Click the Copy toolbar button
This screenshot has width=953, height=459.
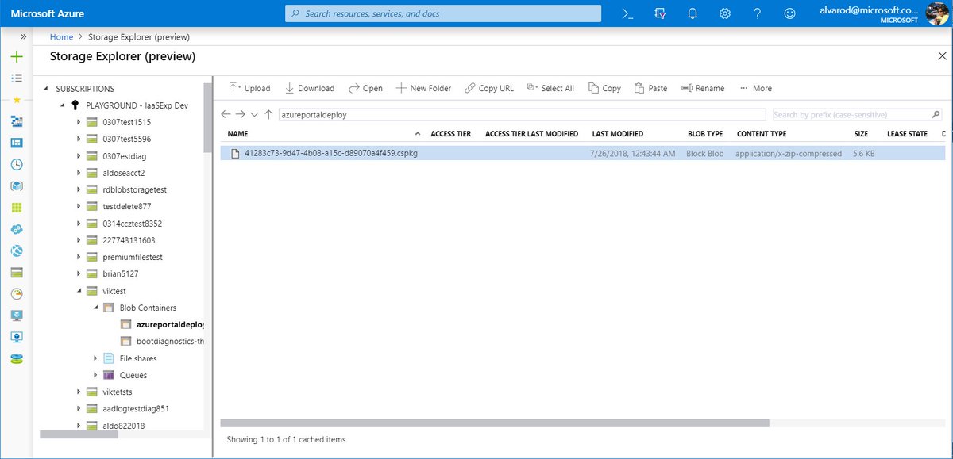[604, 88]
